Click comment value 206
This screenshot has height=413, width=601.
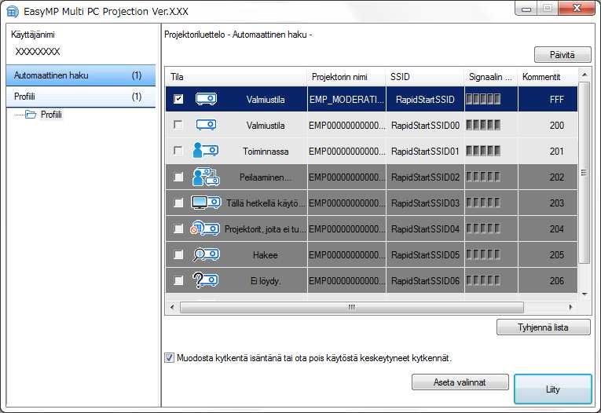pyautogui.click(x=556, y=281)
